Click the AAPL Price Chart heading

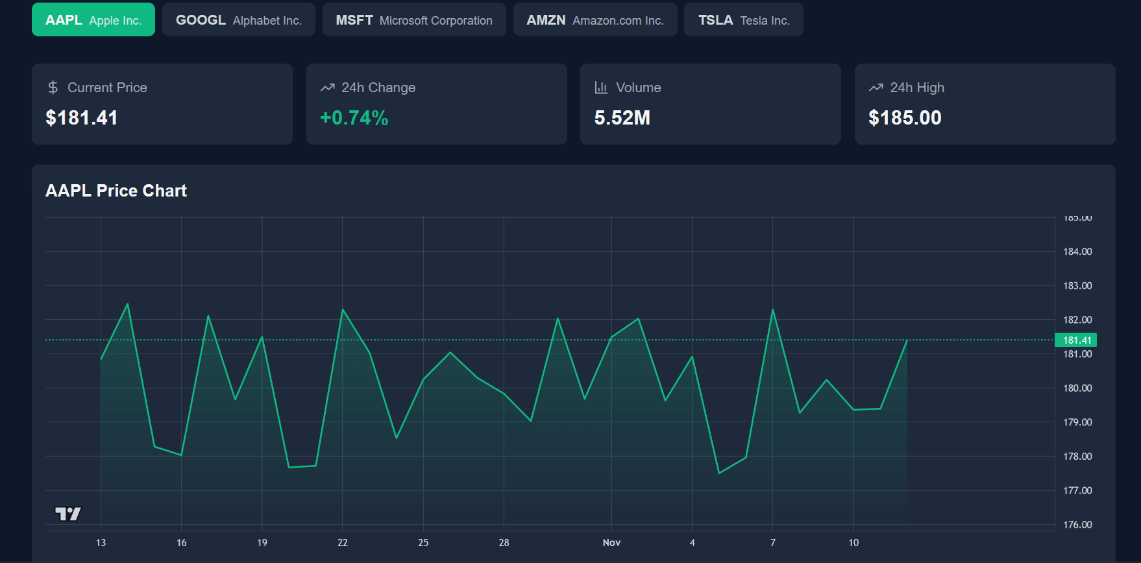coord(116,191)
